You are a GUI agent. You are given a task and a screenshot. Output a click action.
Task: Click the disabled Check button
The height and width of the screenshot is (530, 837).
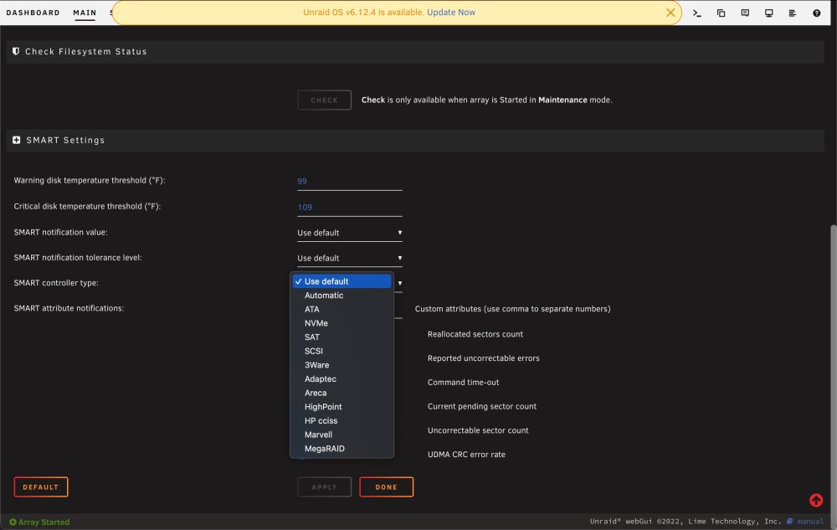(x=324, y=100)
